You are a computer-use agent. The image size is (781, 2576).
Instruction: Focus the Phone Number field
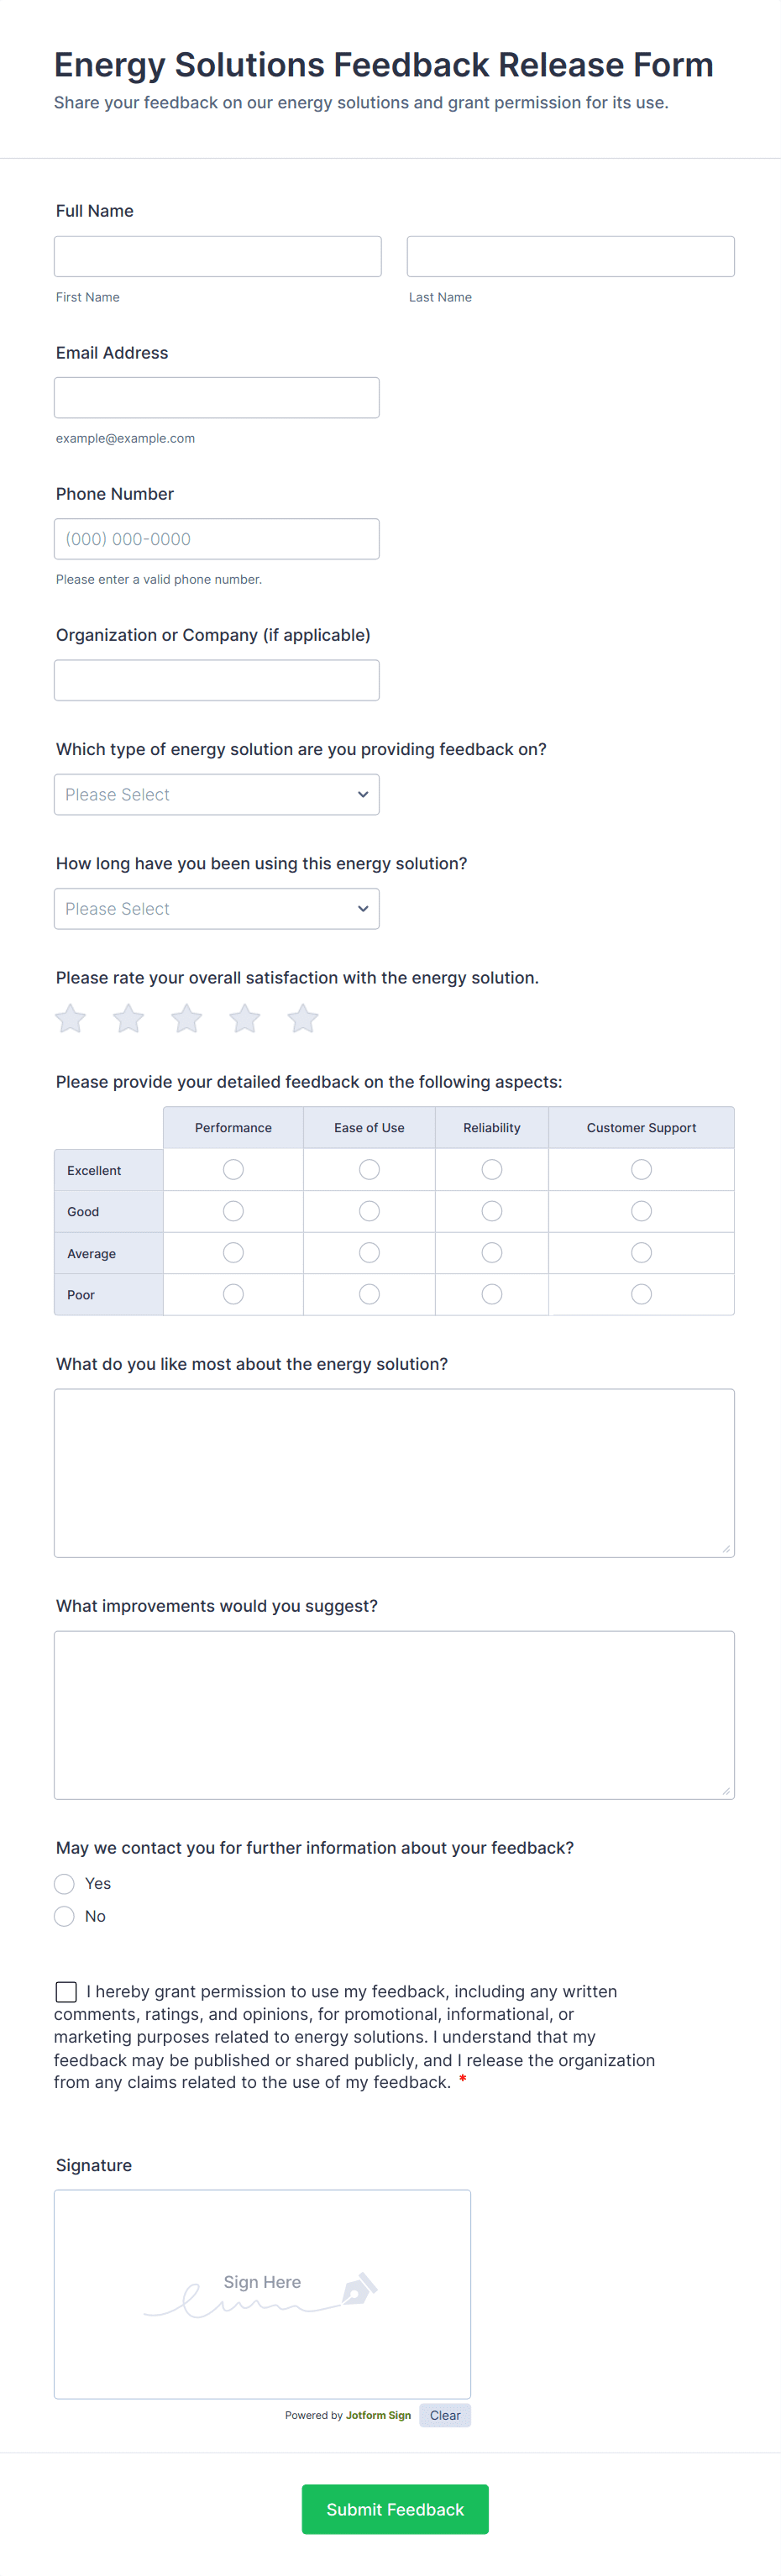tap(217, 539)
